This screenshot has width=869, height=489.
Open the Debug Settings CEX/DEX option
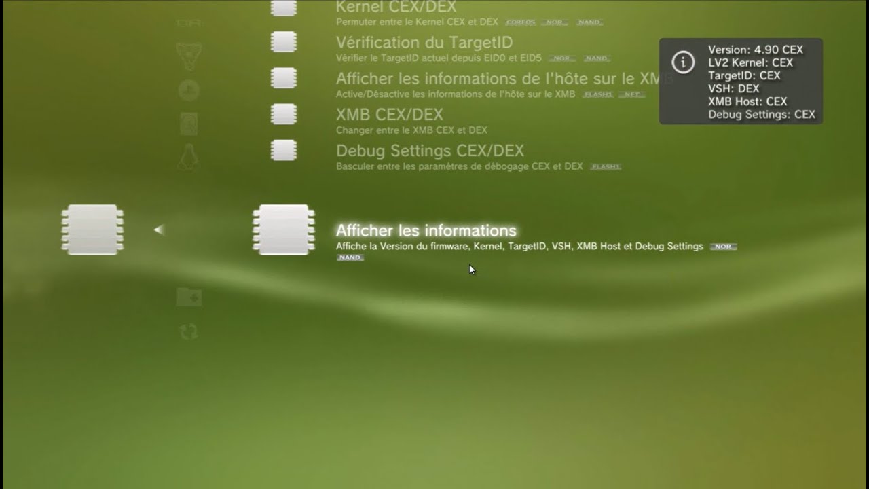[x=430, y=151]
